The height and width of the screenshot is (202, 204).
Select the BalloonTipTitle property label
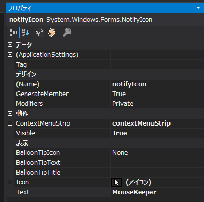[x=38, y=173]
